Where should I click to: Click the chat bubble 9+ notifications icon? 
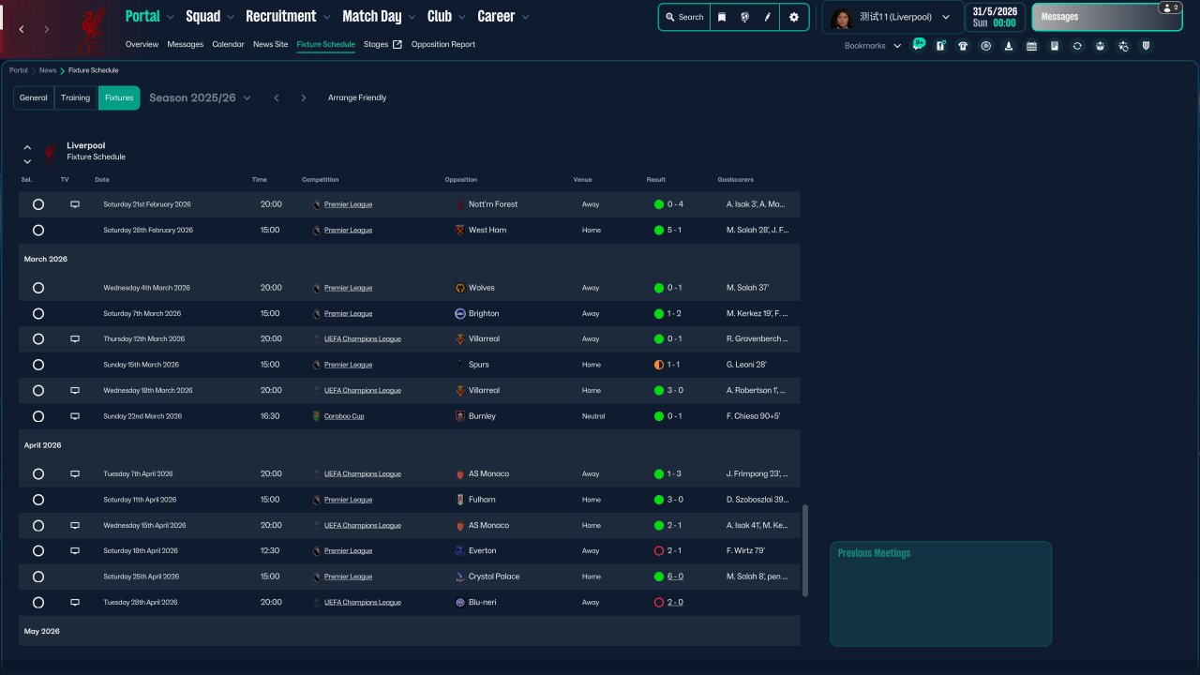point(918,45)
